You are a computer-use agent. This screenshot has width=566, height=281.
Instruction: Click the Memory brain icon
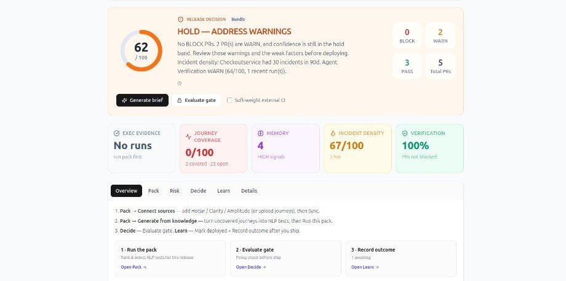[261, 134]
